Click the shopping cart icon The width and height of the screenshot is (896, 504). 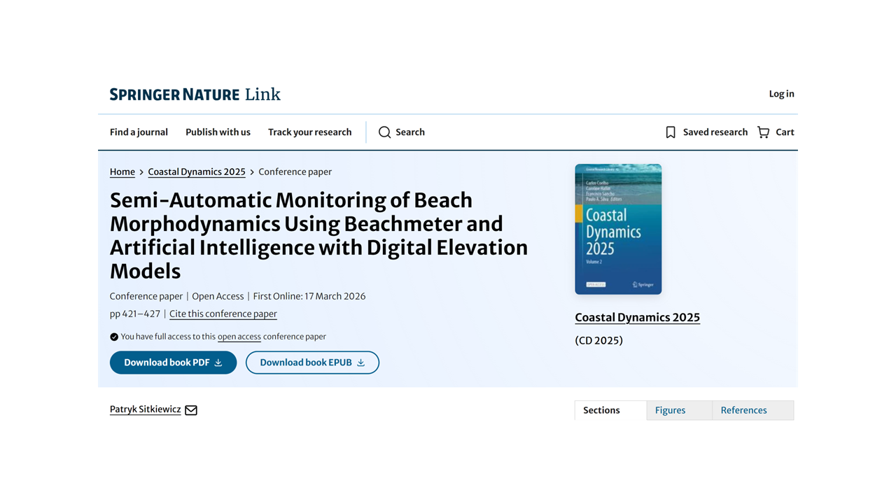pyautogui.click(x=763, y=132)
